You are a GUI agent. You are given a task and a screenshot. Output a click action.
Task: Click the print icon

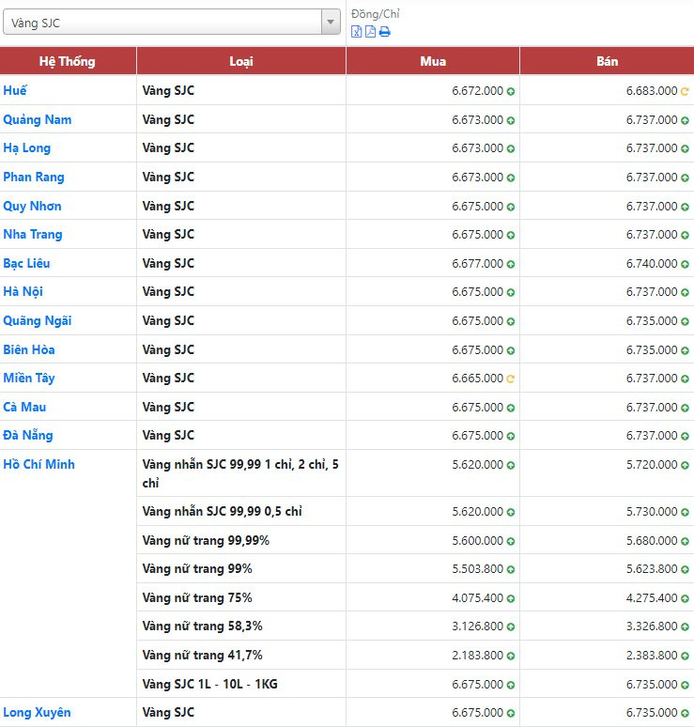tap(385, 32)
